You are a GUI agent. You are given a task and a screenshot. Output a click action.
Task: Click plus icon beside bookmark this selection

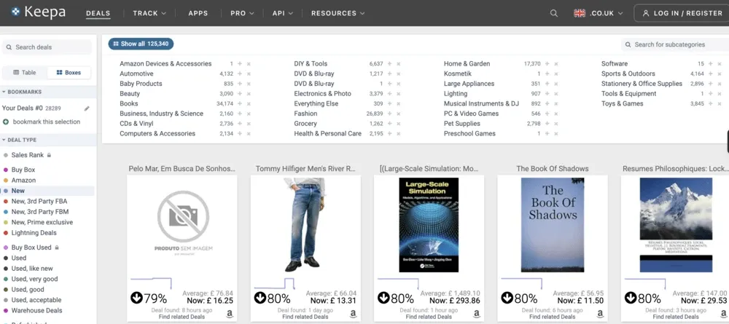coord(6,122)
